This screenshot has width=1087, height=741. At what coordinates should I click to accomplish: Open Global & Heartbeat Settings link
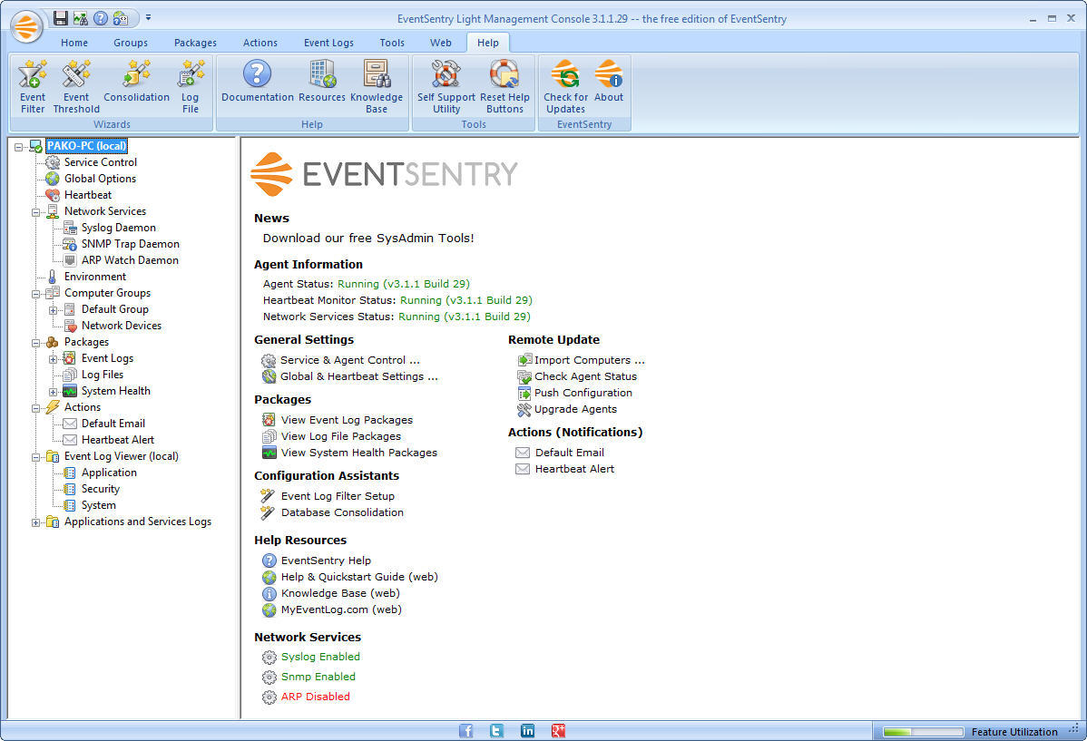pos(359,376)
